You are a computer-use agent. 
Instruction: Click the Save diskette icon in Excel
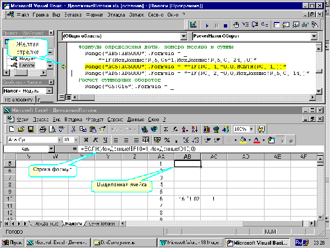(31, 129)
